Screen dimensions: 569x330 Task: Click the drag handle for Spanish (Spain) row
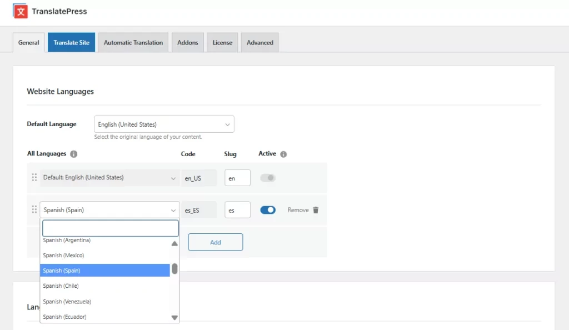pyautogui.click(x=34, y=209)
